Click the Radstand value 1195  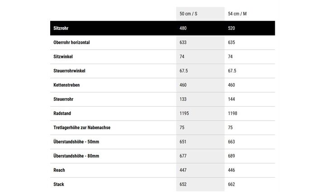184,113
